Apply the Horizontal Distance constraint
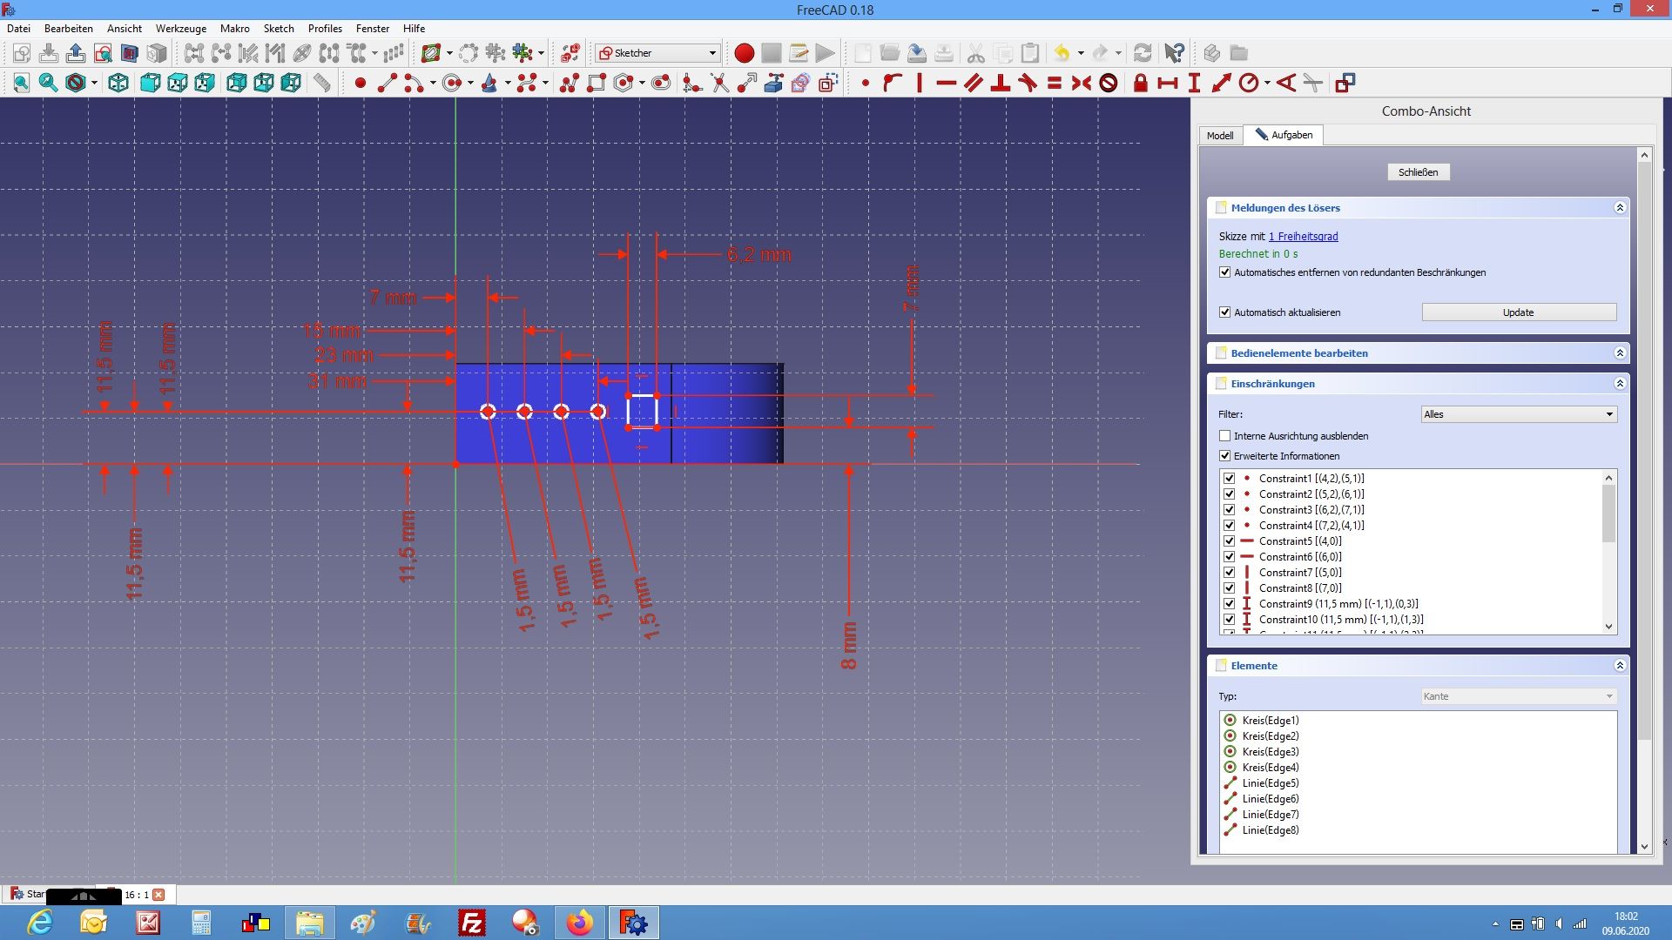Viewport: 1672px width, 940px height. coord(1167,83)
